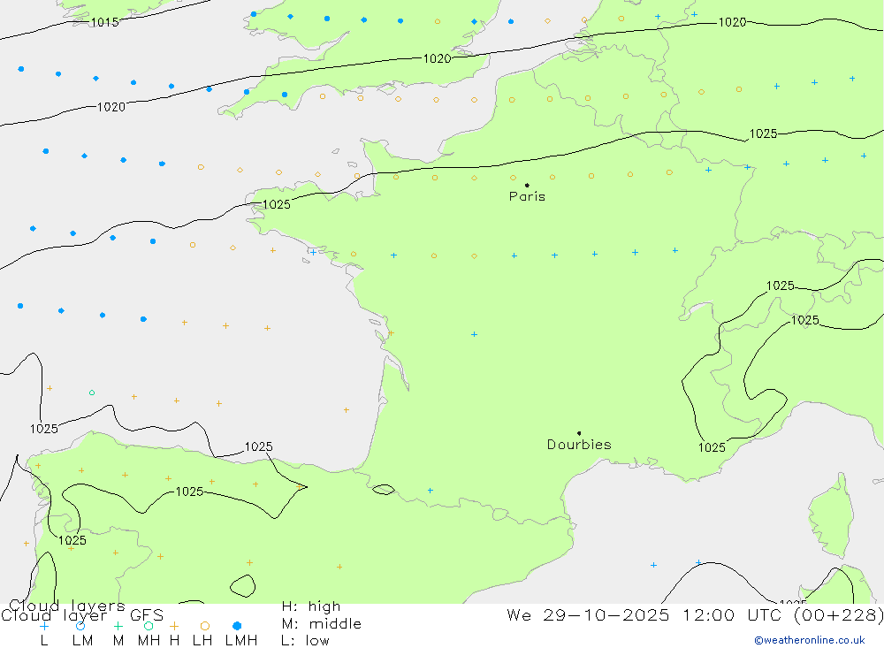The image size is (884, 648).
Task: Click the 'MH' legend abbreviation text
Action: coord(149,641)
